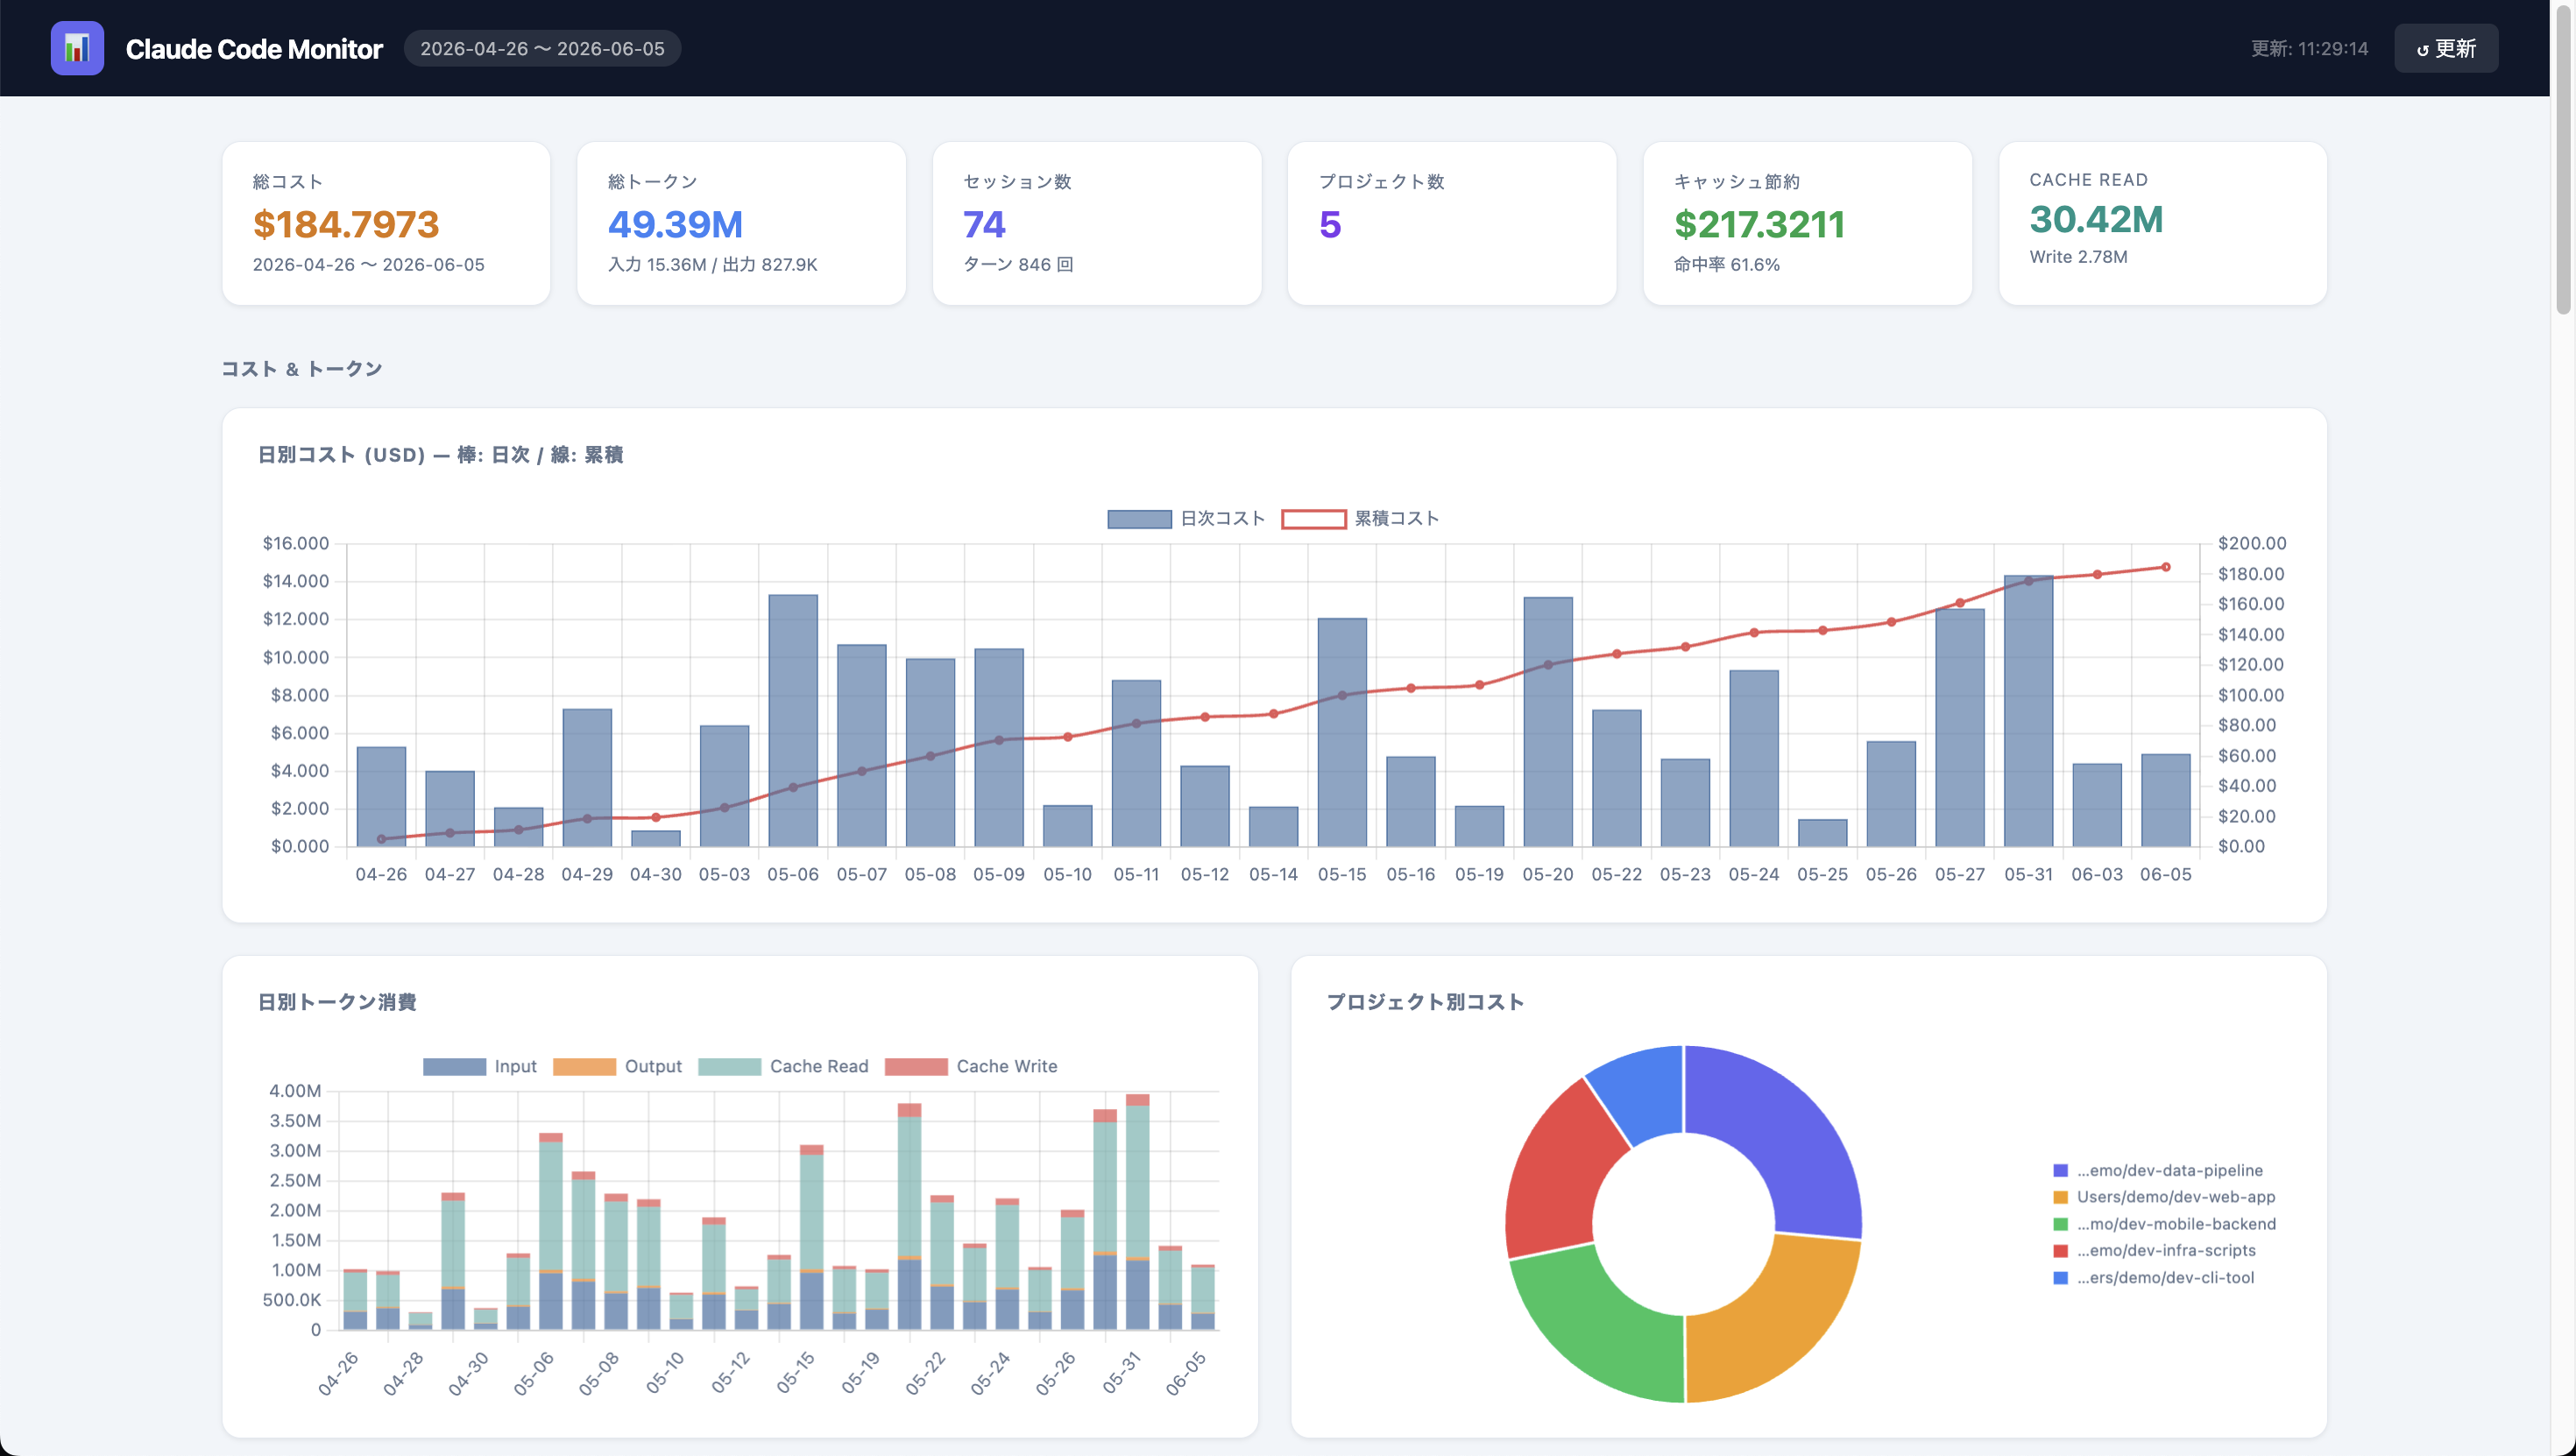Click the dev-infra-scripts legend square
This screenshot has height=1456, width=2576.
click(2060, 1250)
